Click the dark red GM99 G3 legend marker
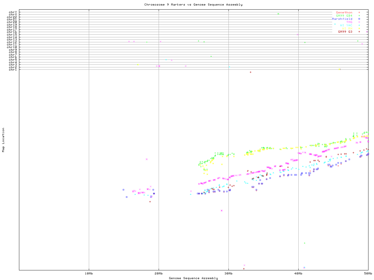The width and height of the screenshot is (374, 280). (359, 32)
